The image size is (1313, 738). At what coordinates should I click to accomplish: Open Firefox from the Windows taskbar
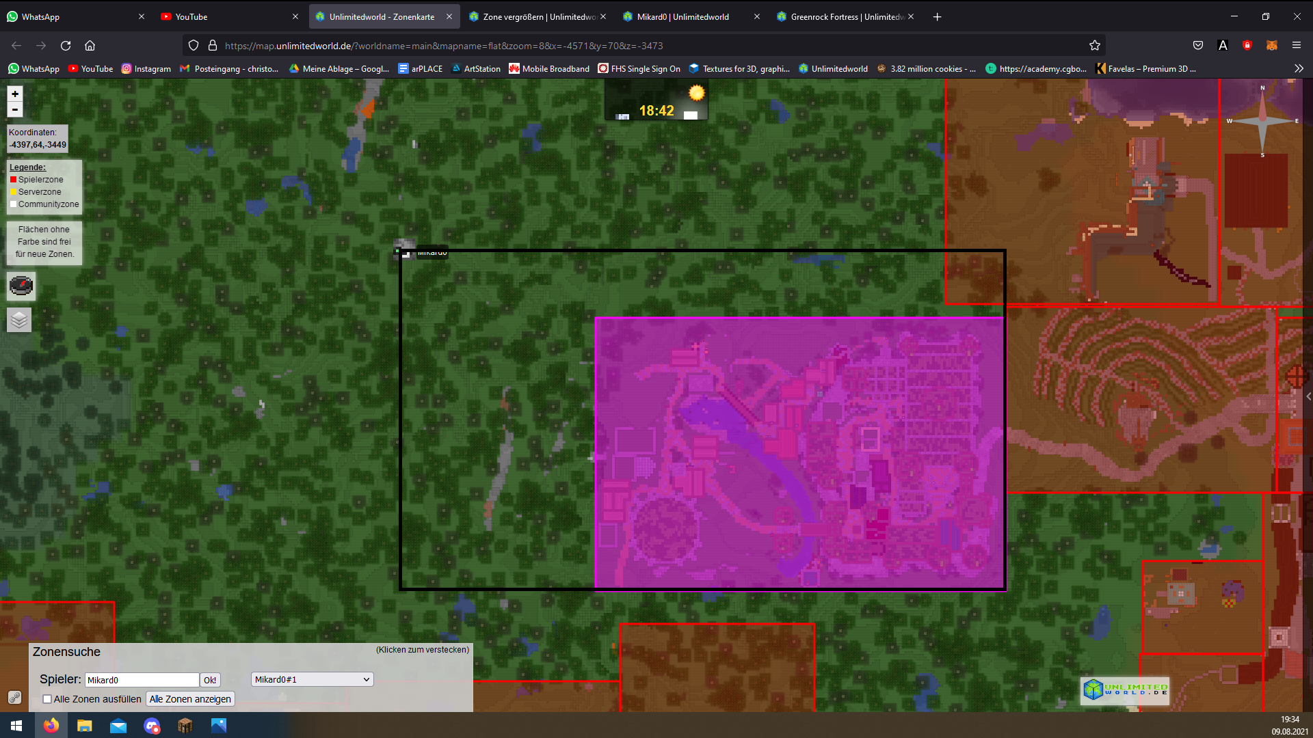(51, 726)
